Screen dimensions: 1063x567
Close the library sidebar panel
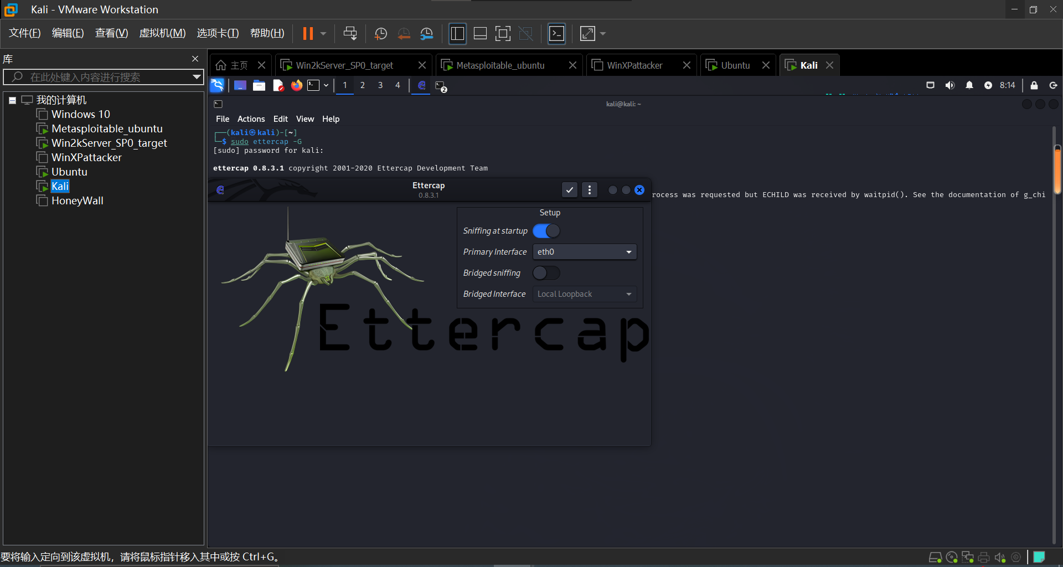tap(195, 59)
